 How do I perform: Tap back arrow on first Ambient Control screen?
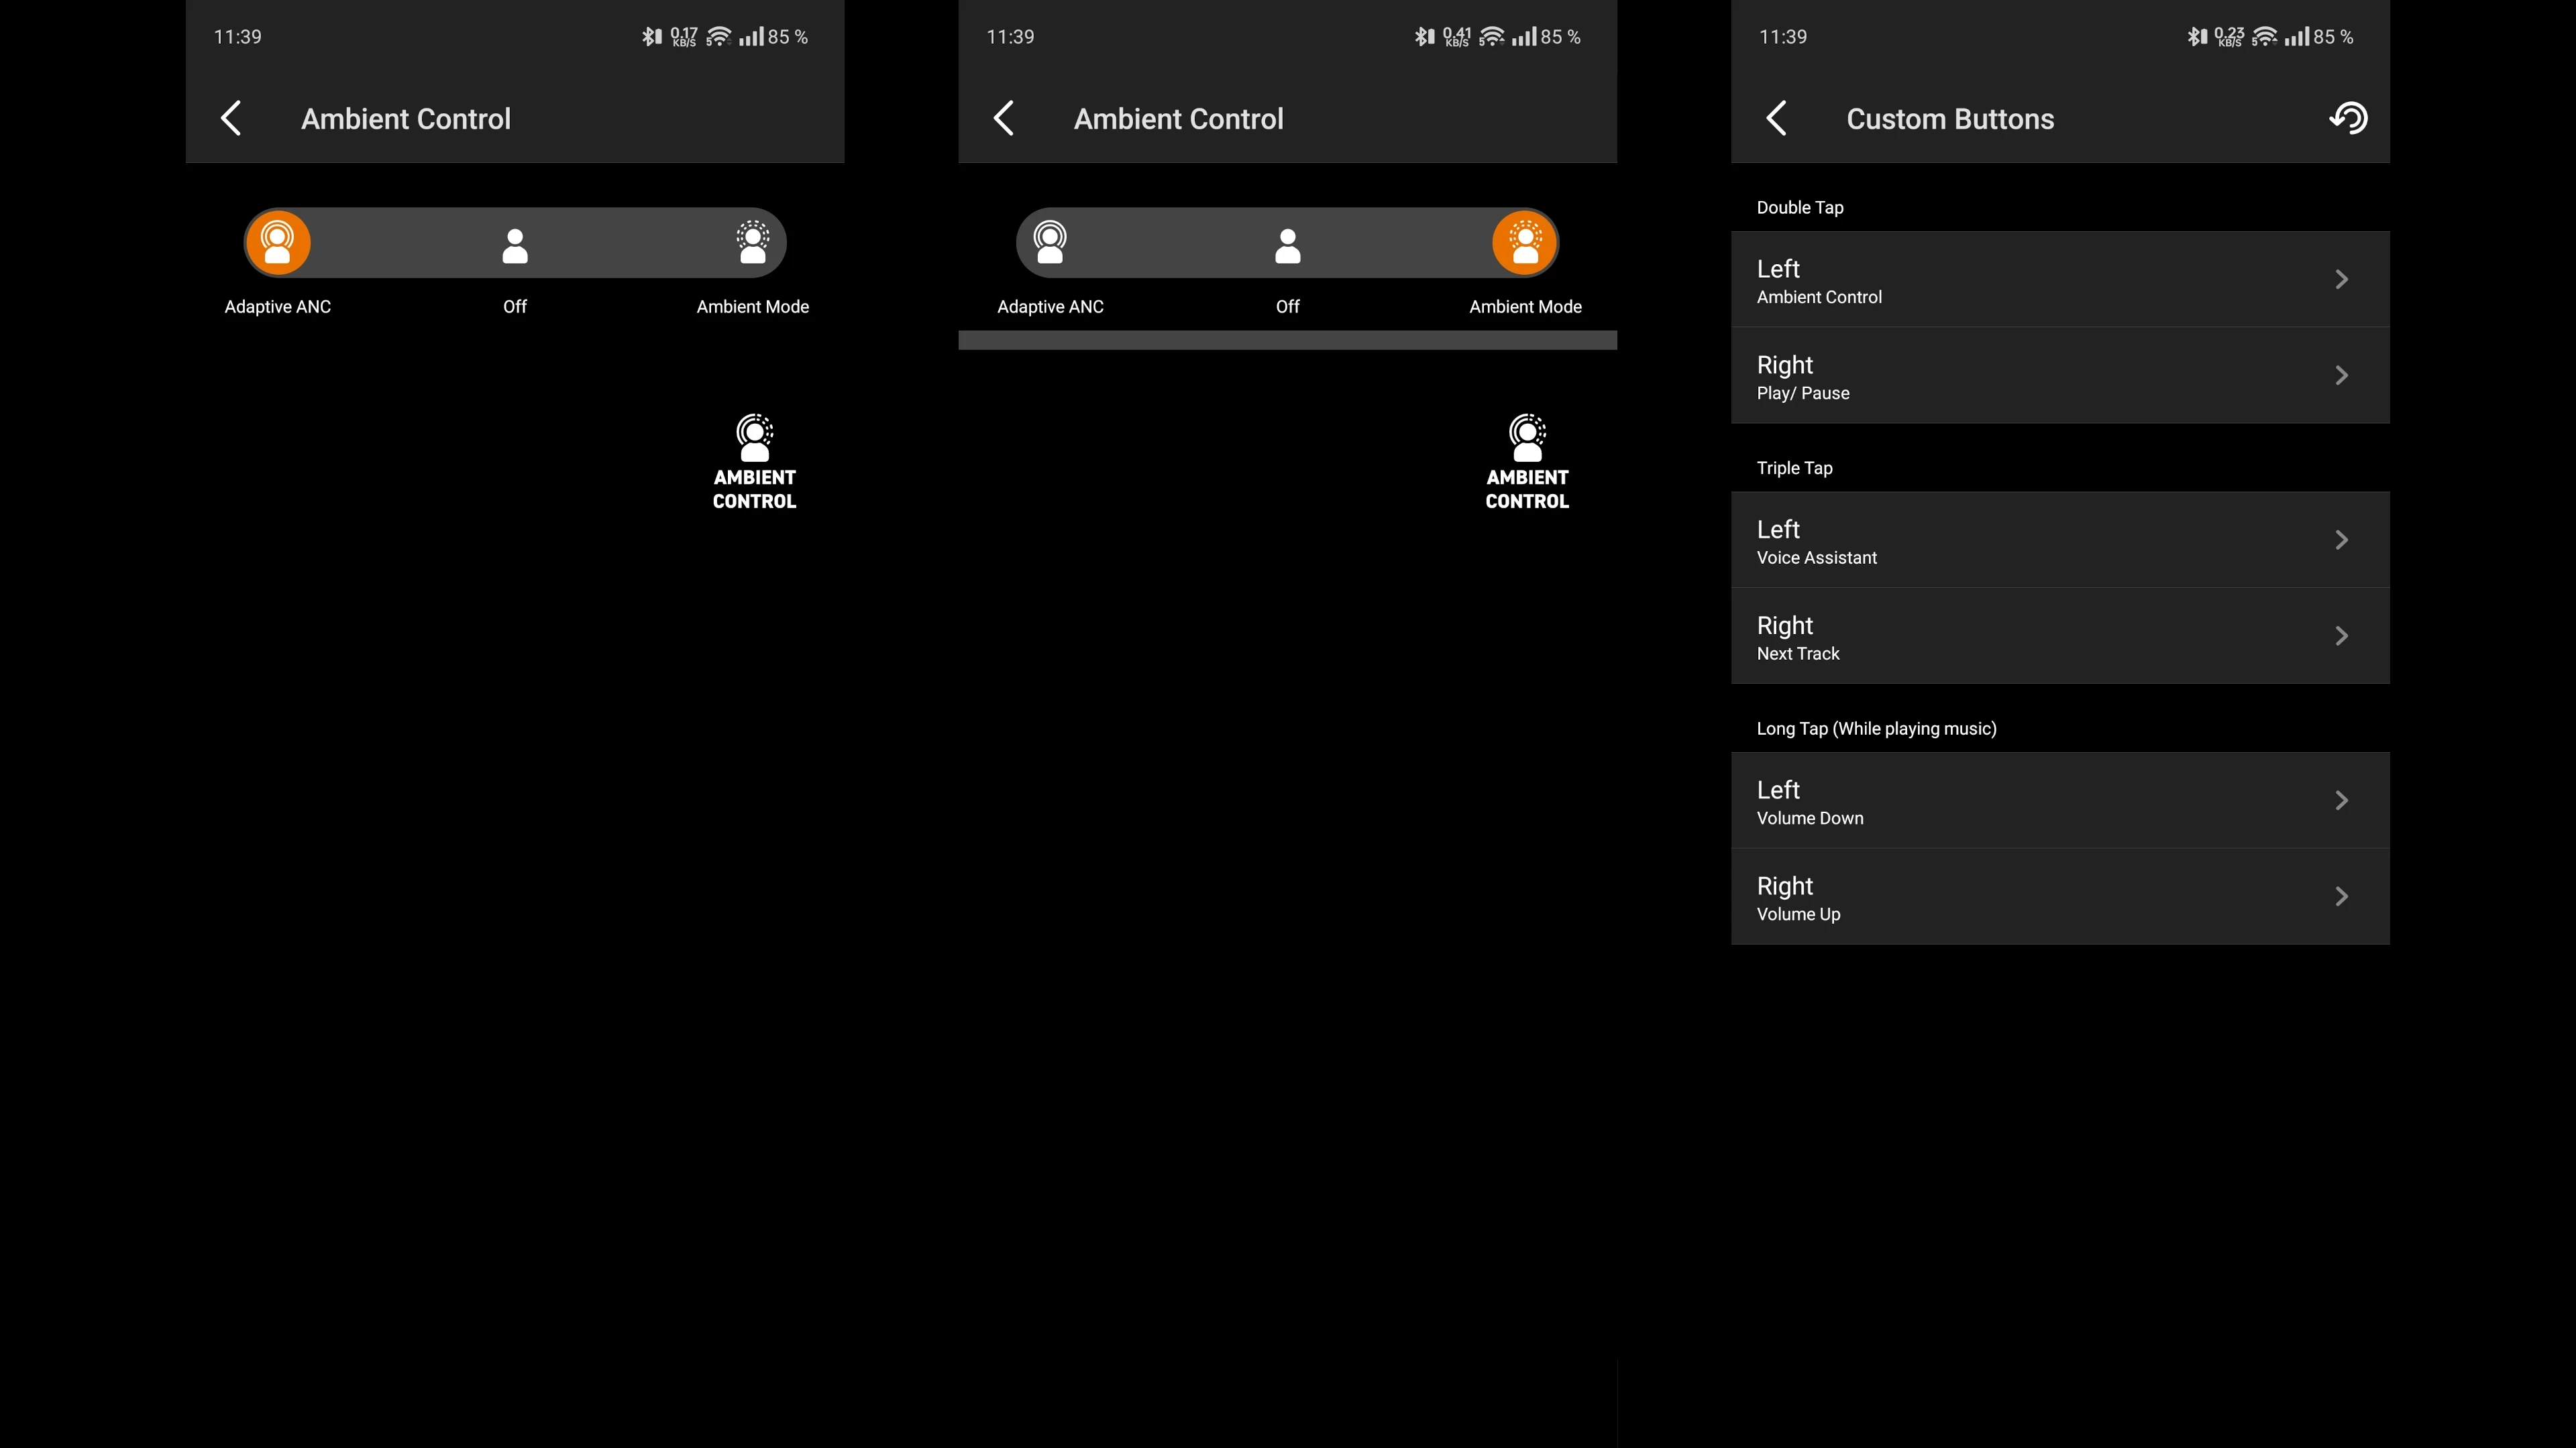click(x=231, y=118)
